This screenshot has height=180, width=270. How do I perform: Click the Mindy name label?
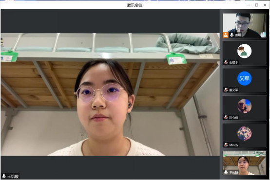pyautogui.click(x=233, y=145)
